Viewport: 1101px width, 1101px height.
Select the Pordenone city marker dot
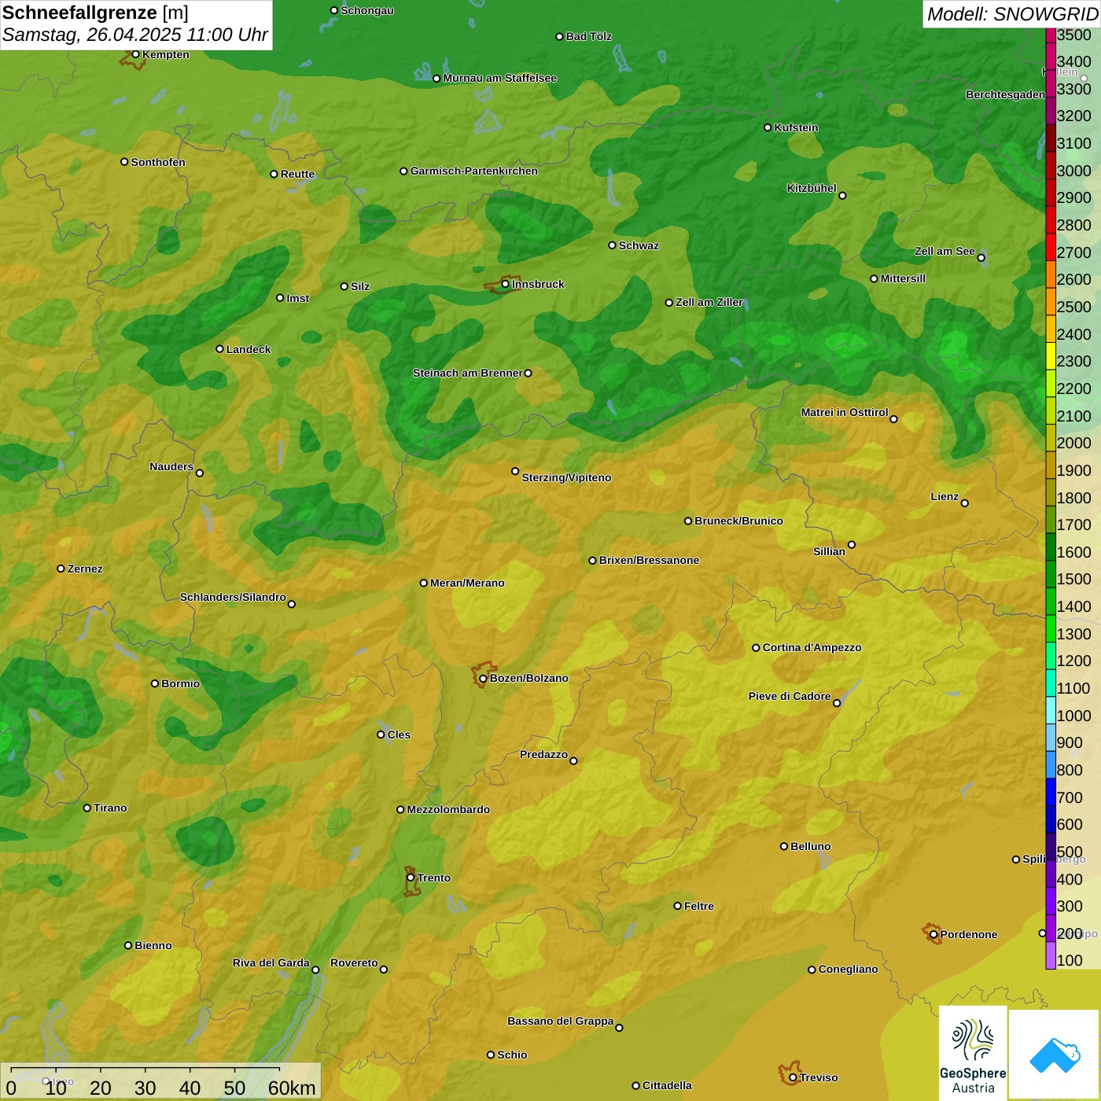[x=933, y=934]
